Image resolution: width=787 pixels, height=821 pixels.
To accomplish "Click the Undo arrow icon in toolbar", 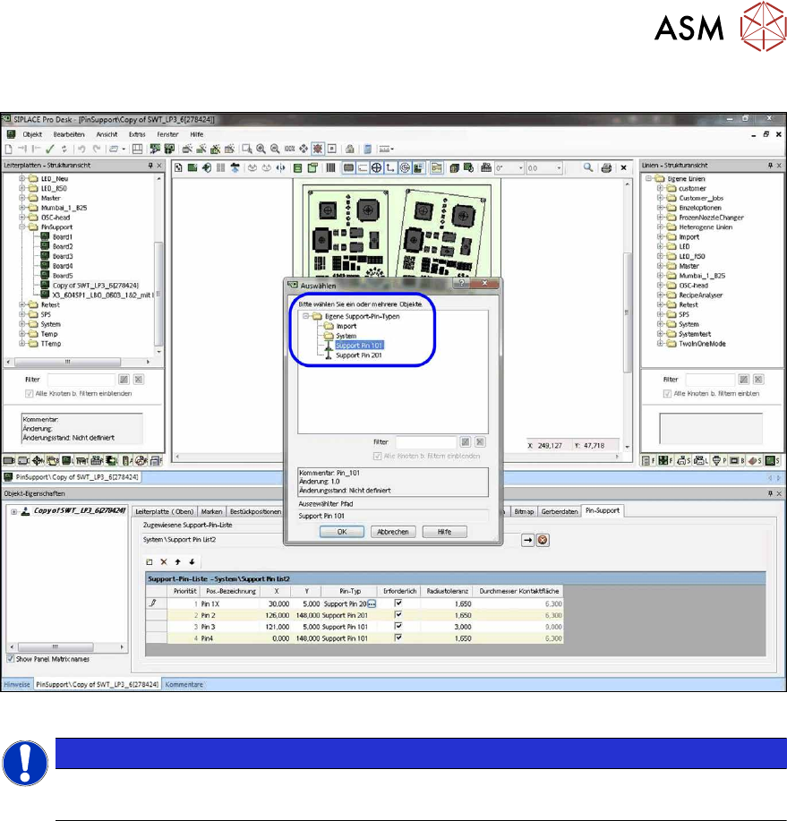I will 81,150.
